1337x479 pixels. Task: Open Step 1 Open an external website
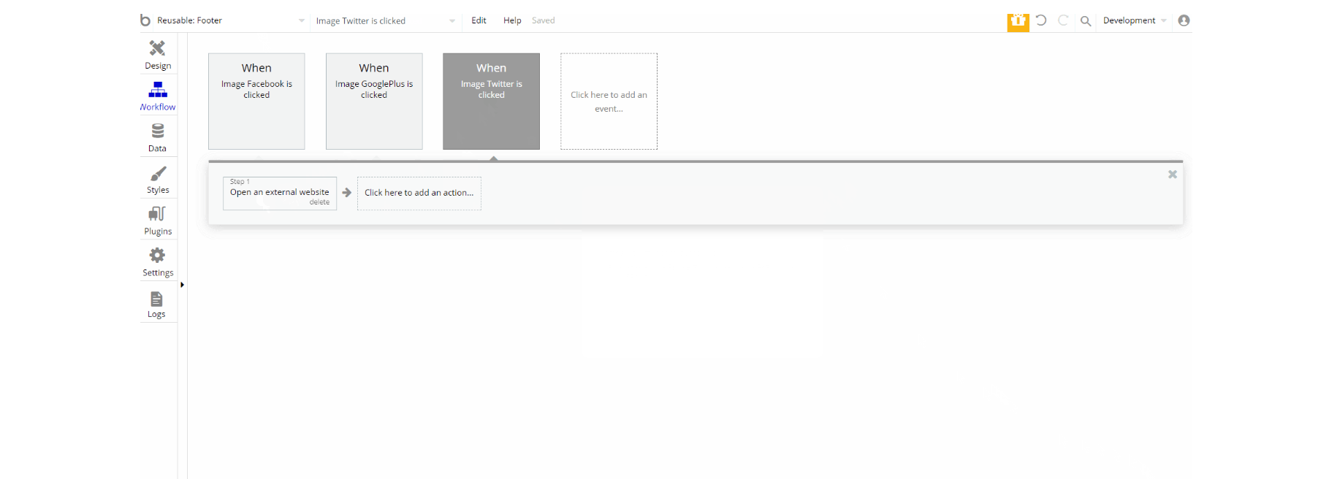280,192
